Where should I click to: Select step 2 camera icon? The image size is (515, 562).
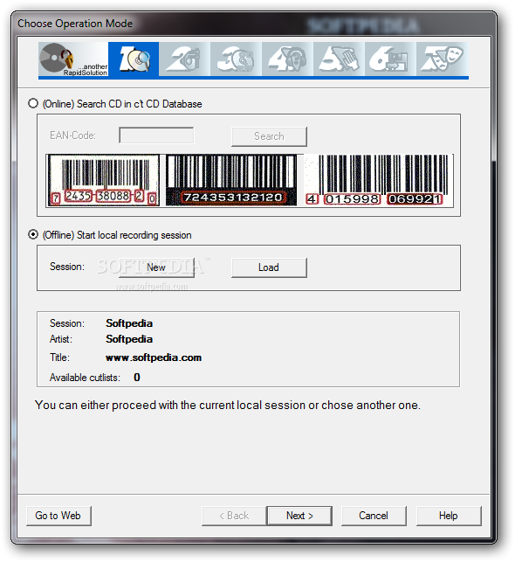185,59
